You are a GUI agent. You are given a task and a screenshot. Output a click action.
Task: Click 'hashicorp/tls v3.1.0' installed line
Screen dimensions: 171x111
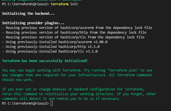[50, 51]
